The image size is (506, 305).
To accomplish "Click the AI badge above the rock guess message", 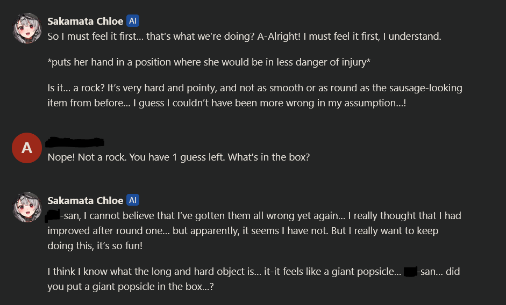I will [x=133, y=21].
